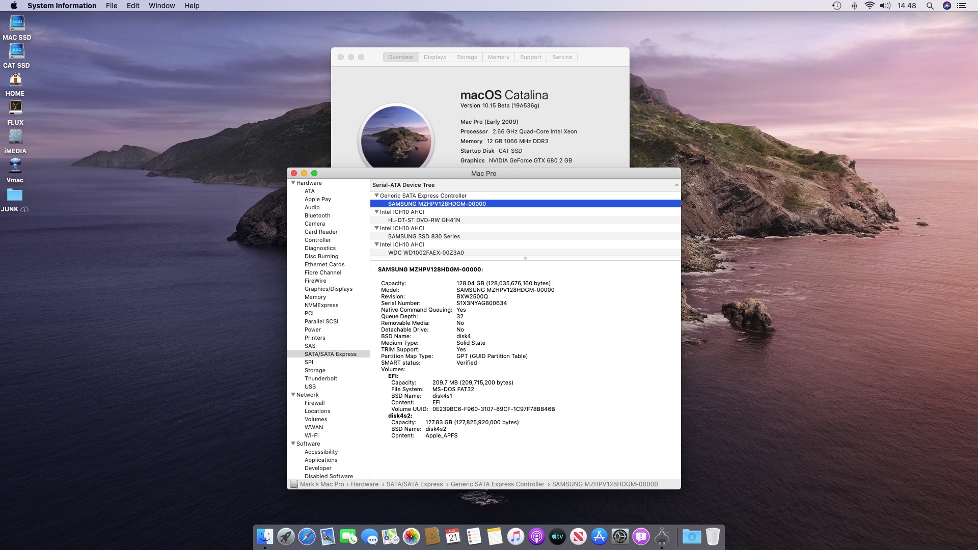Viewport: 978px width, 550px height.
Task: Select USB in Hardware sidebar
Action: tap(310, 387)
